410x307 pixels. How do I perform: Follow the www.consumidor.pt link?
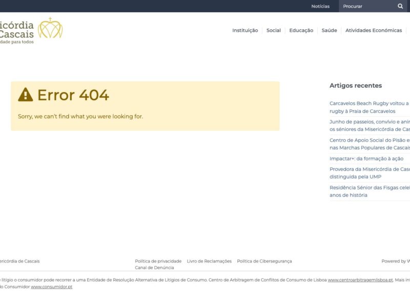[x=52, y=287]
